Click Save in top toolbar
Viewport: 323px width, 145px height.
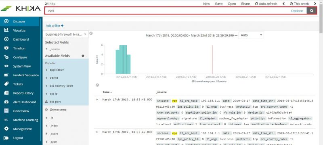[x=218, y=4]
